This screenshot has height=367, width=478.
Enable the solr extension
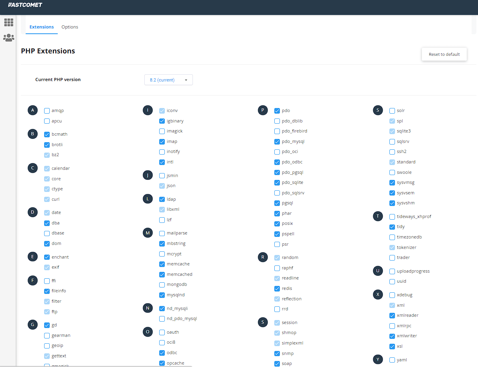[392, 111]
